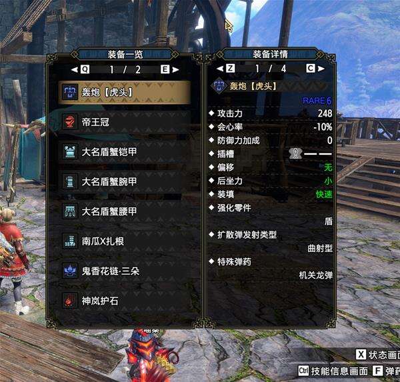The width and height of the screenshot is (400, 382).
Task: Open the 技能信息画面 skill info prompt
Action: pyautogui.click(x=333, y=371)
